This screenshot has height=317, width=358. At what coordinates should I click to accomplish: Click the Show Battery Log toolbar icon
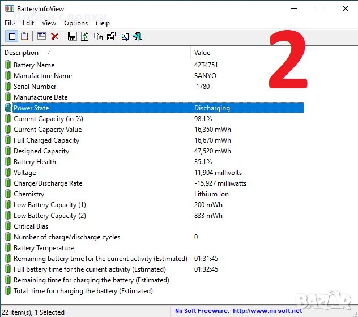pos(24,37)
